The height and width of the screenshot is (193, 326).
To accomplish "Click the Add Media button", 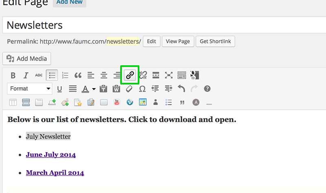I will pos(27,59).
